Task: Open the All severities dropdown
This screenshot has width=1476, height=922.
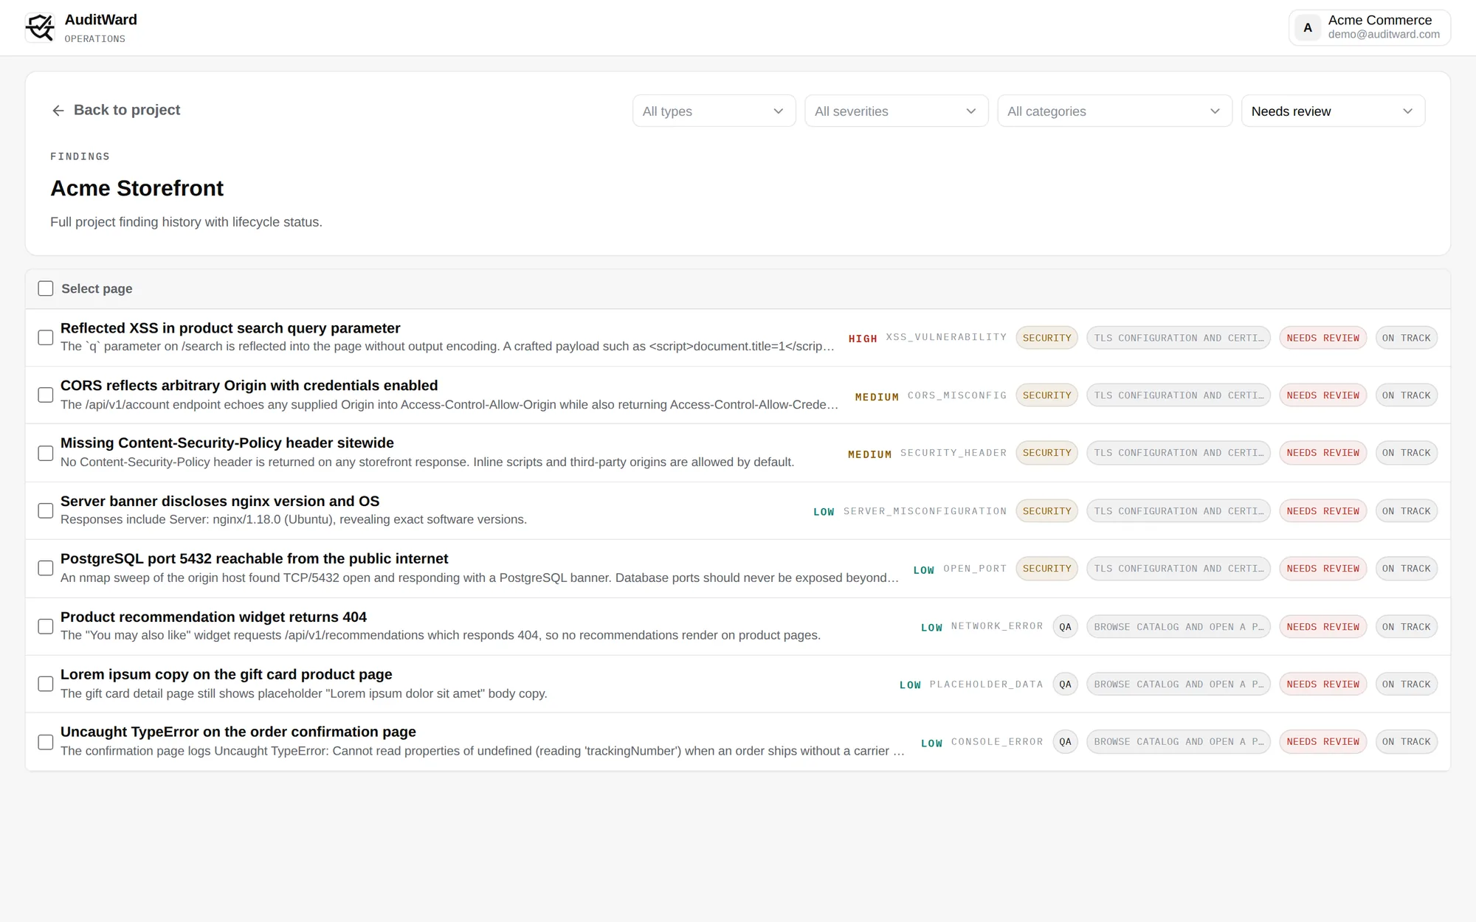Action: [896, 111]
